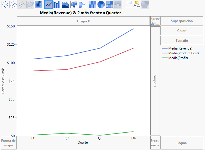Click the $150 axis value
The width and height of the screenshot is (205, 150).
coord(11,26)
